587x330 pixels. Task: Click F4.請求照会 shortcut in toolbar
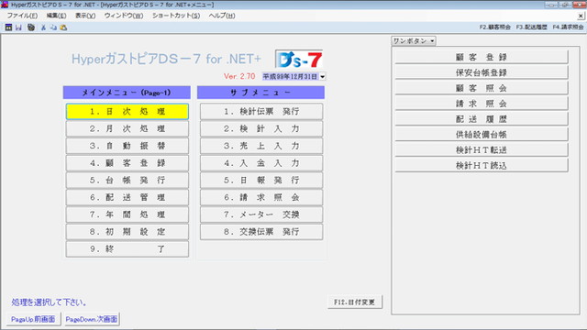(x=568, y=27)
